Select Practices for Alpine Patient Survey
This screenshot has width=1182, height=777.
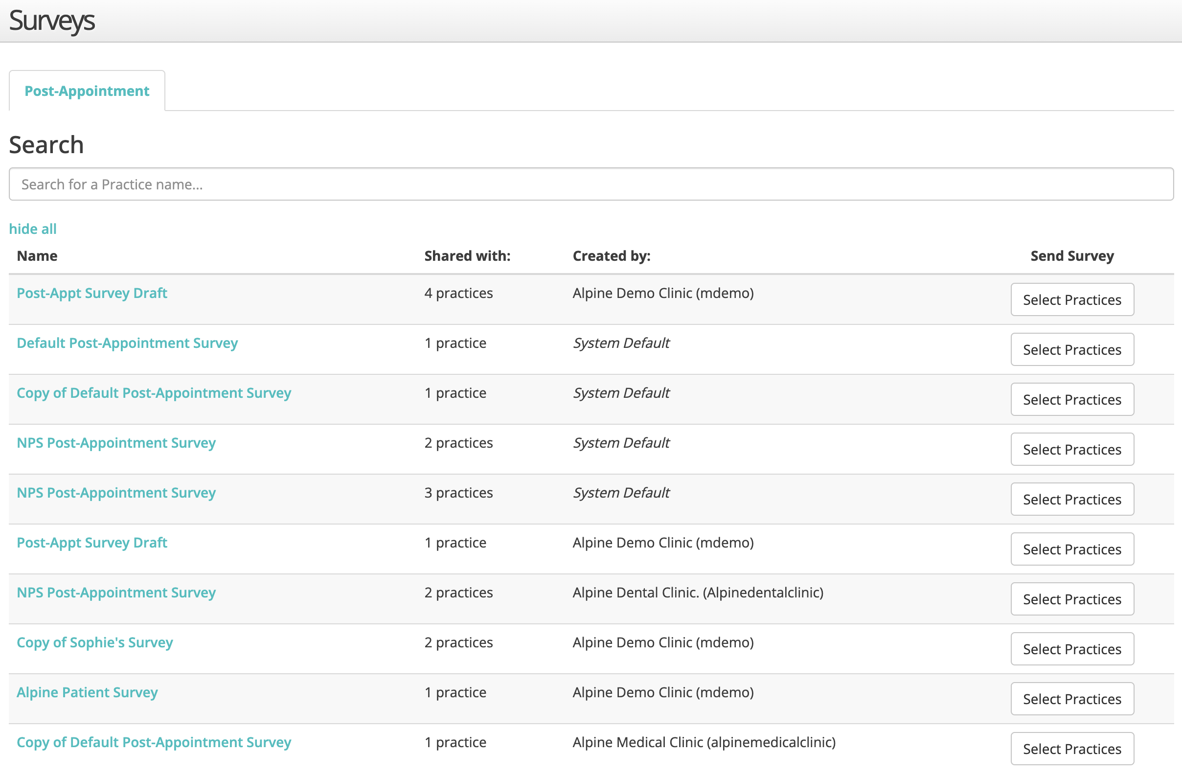1072,699
